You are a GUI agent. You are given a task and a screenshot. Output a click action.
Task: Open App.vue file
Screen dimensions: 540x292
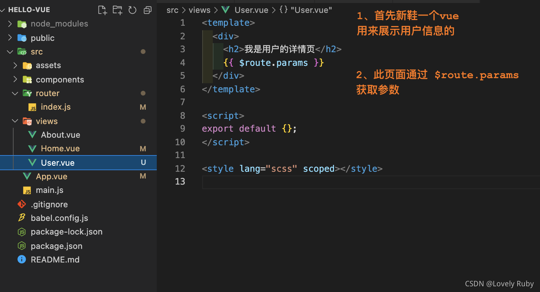click(52, 176)
